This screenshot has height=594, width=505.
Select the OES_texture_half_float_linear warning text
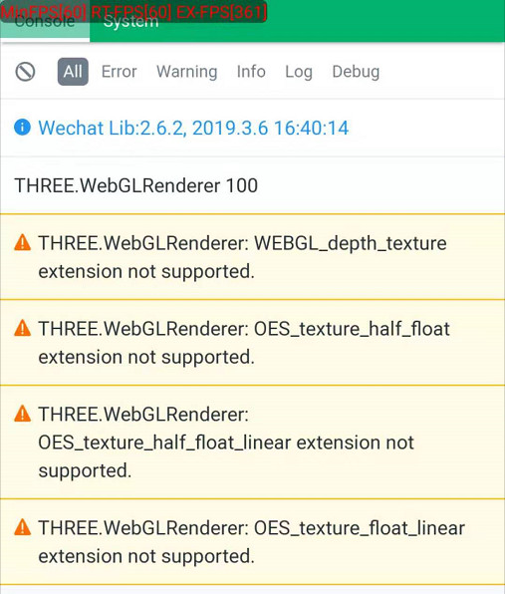click(226, 443)
